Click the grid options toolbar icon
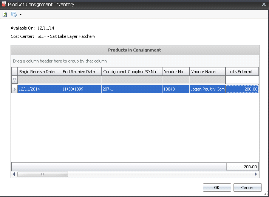Image resolution: width=269 pixels, height=197 pixels. (x=14, y=14)
